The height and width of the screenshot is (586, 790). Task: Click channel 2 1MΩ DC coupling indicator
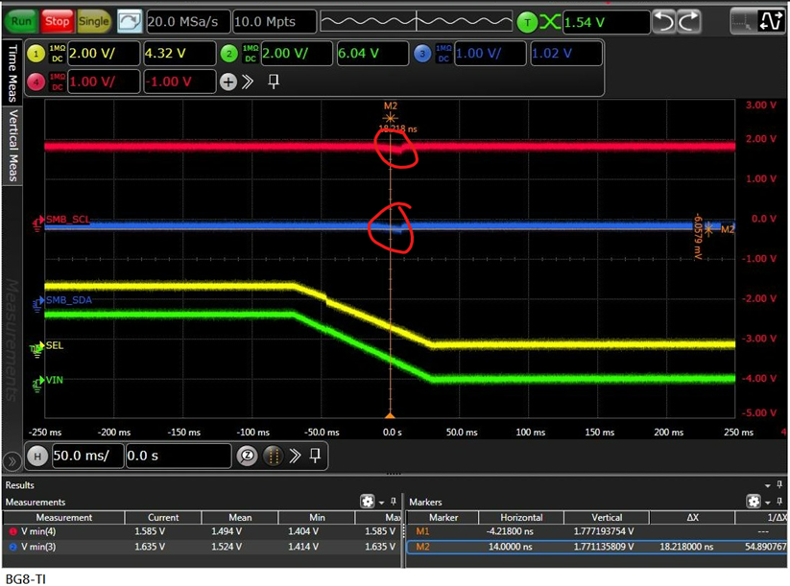pyautogui.click(x=251, y=54)
